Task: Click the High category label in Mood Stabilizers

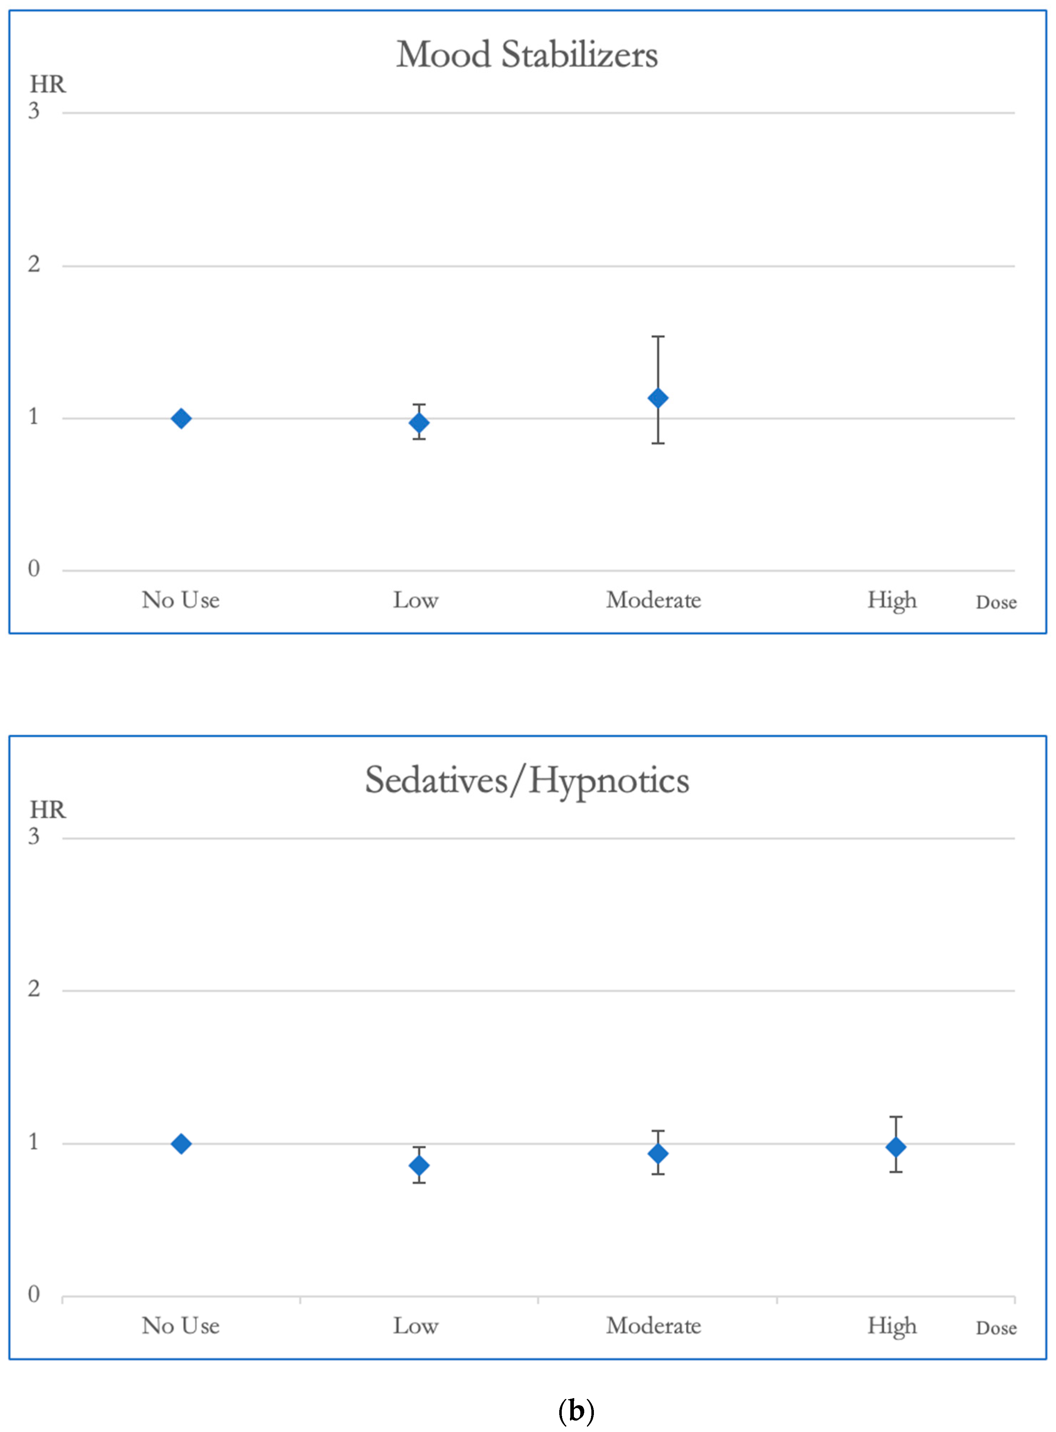Action: [892, 600]
